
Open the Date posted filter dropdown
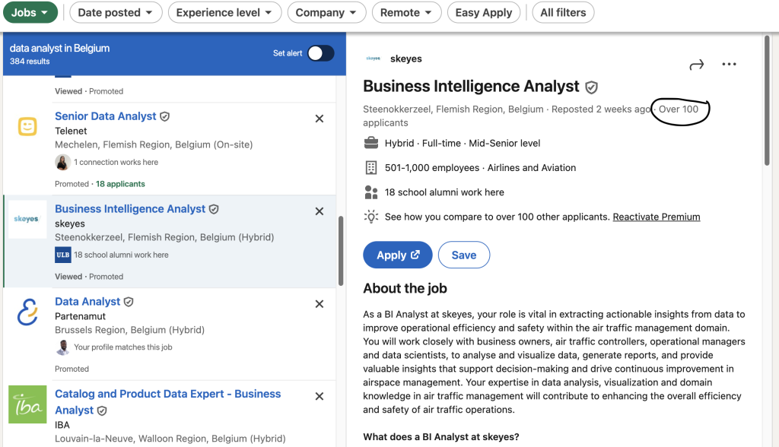(116, 12)
